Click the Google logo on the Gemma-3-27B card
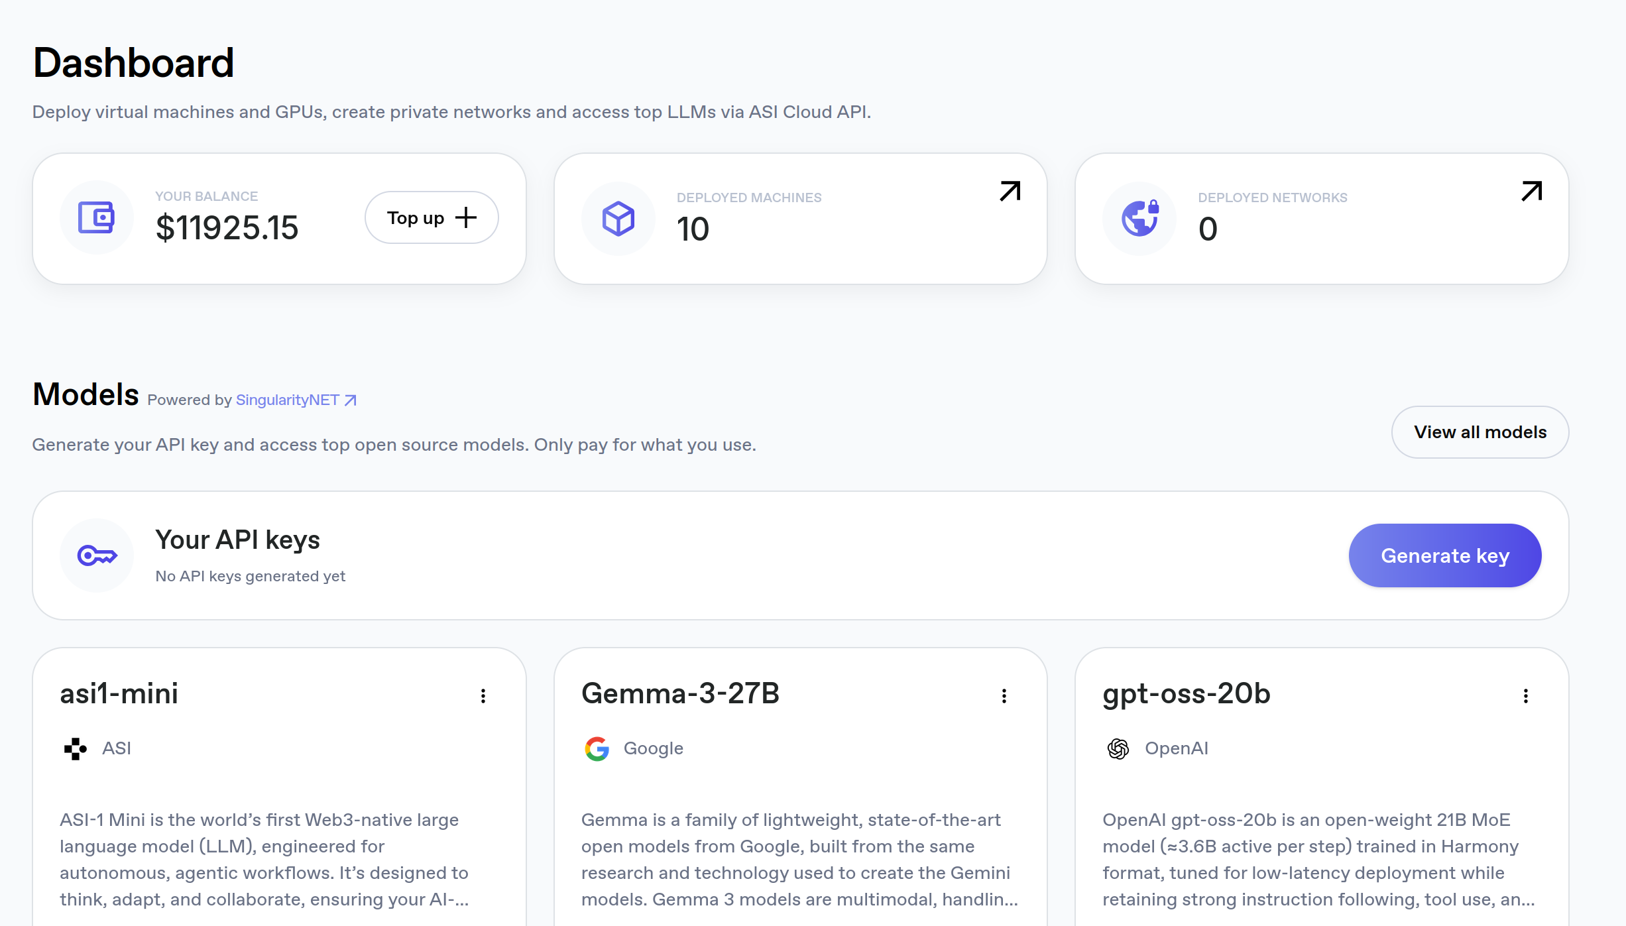Viewport: 1626px width, 926px height. click(597, 749)
